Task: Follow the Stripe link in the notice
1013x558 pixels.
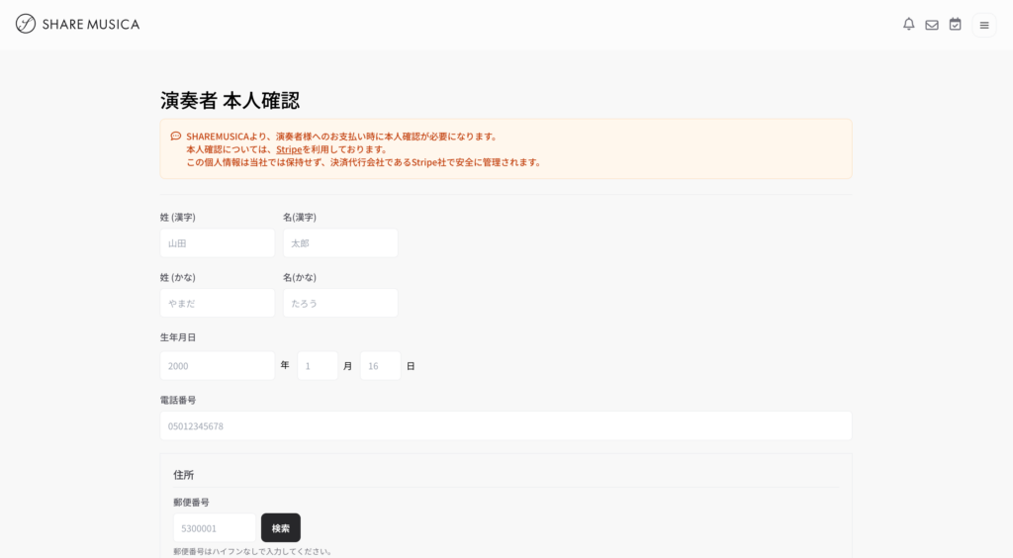Action: tap(289, 149)
